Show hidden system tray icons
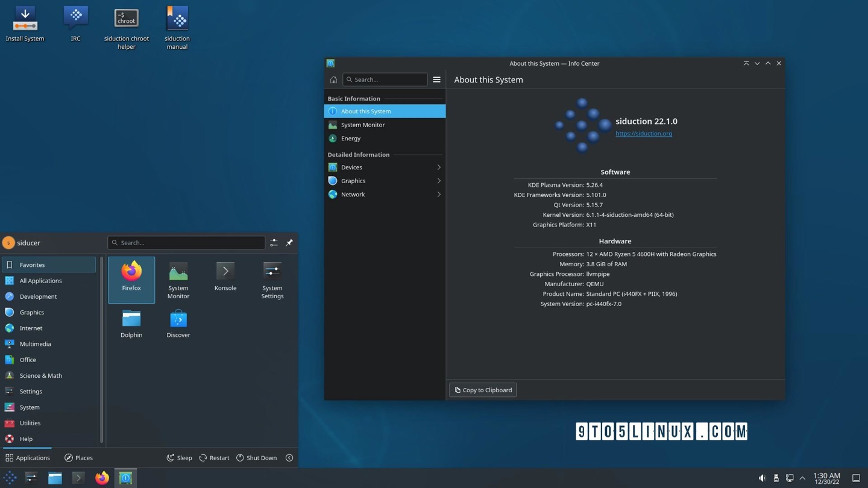Screen dimensions: 868x488 pos(802,478)
